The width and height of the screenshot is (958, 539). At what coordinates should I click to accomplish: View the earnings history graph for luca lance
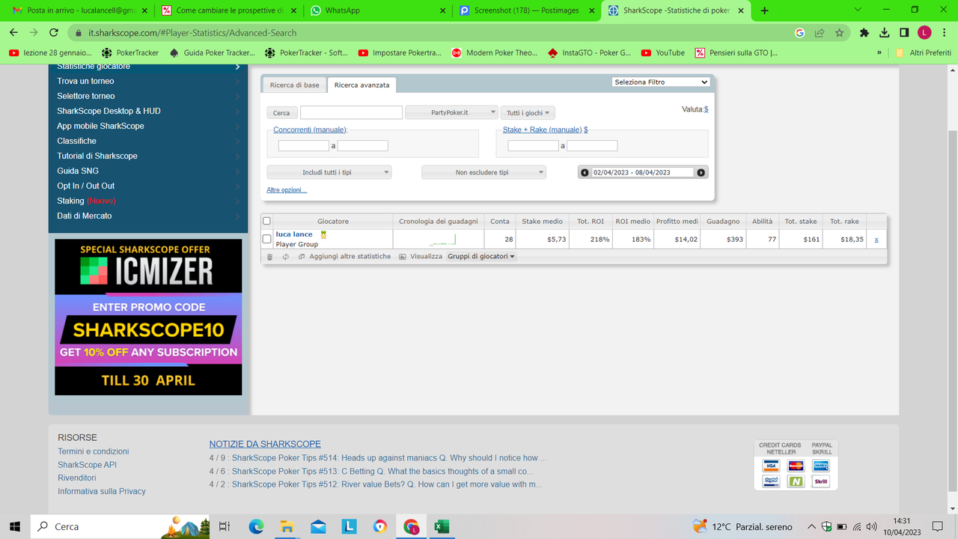[439, 239]
